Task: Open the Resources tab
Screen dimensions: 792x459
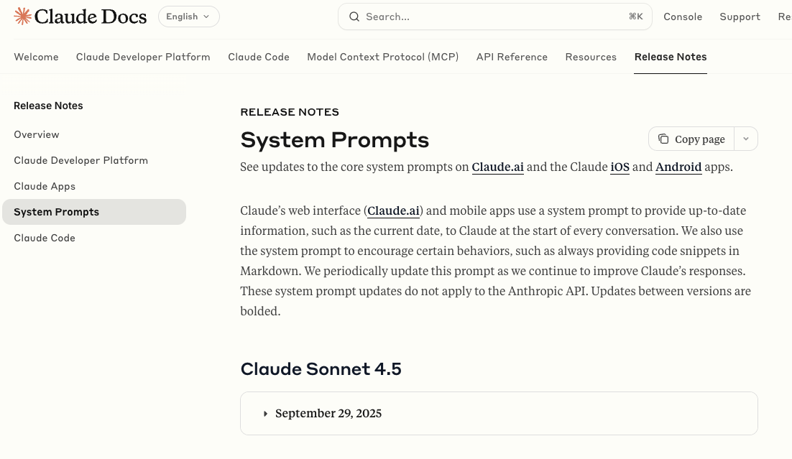Action: [x=591, y=57]
